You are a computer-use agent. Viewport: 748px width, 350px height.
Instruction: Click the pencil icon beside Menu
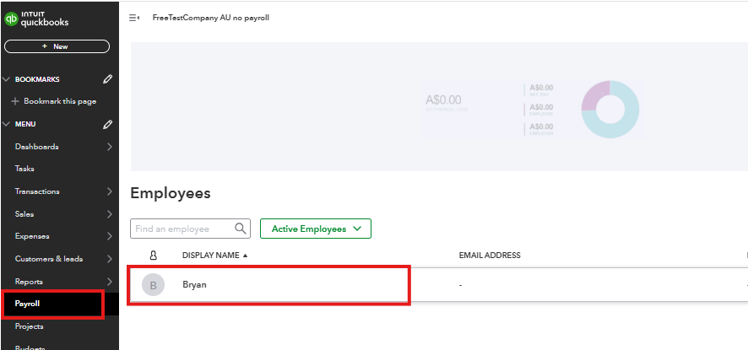[x=107, y=124]
